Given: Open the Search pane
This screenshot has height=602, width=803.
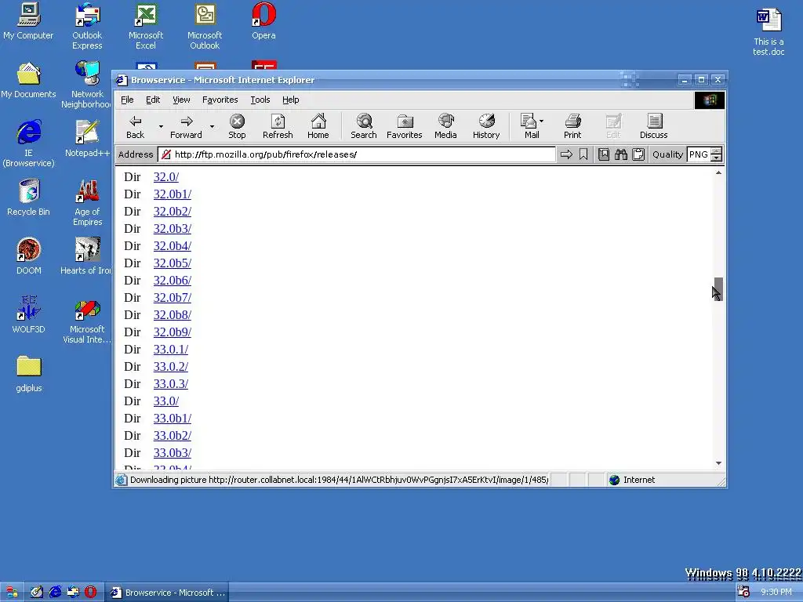Looking at the screenshot, I should point(364,126).
